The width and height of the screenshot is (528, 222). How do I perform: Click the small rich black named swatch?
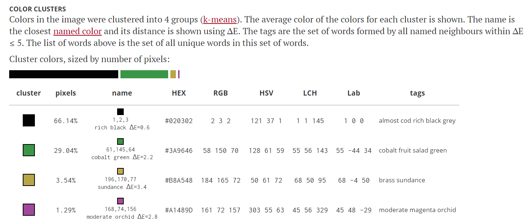120,112
